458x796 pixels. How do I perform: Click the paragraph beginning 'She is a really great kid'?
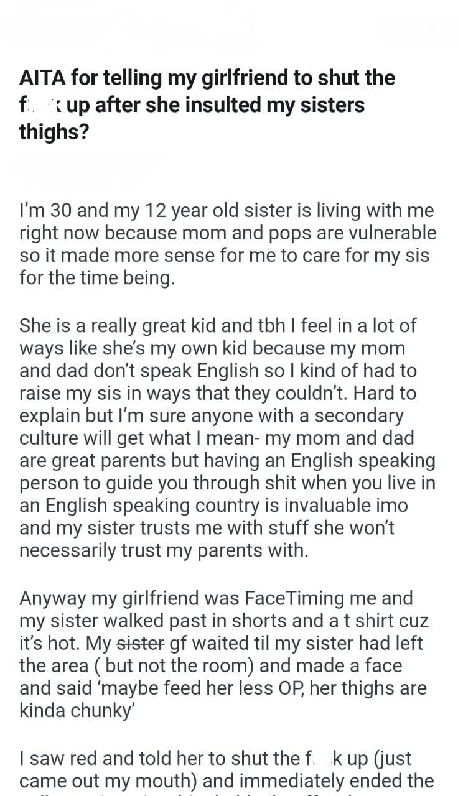pyautogui.click(x=228, y=438)
